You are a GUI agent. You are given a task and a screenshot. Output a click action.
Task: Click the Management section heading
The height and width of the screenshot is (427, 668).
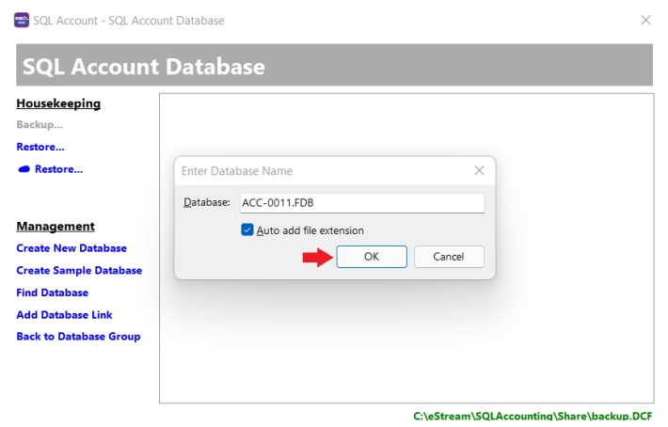(x=56, y=227)
